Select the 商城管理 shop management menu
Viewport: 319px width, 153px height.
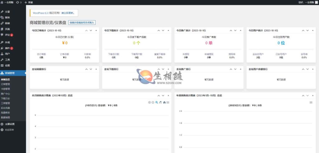13,73
